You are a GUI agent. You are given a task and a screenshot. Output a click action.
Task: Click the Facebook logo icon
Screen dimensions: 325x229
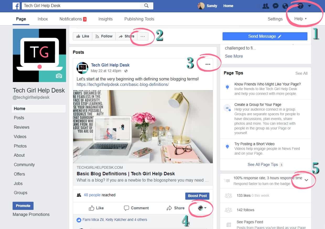(x=16, y=6)
